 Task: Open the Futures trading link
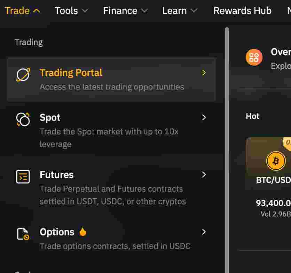point(57,175)
